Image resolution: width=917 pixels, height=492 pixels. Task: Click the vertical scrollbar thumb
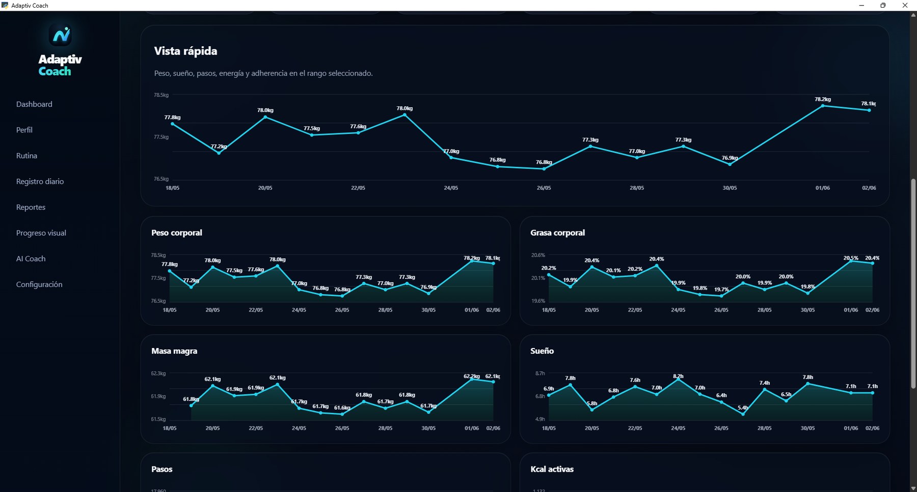pyautogui.click(x=913, y=283)
